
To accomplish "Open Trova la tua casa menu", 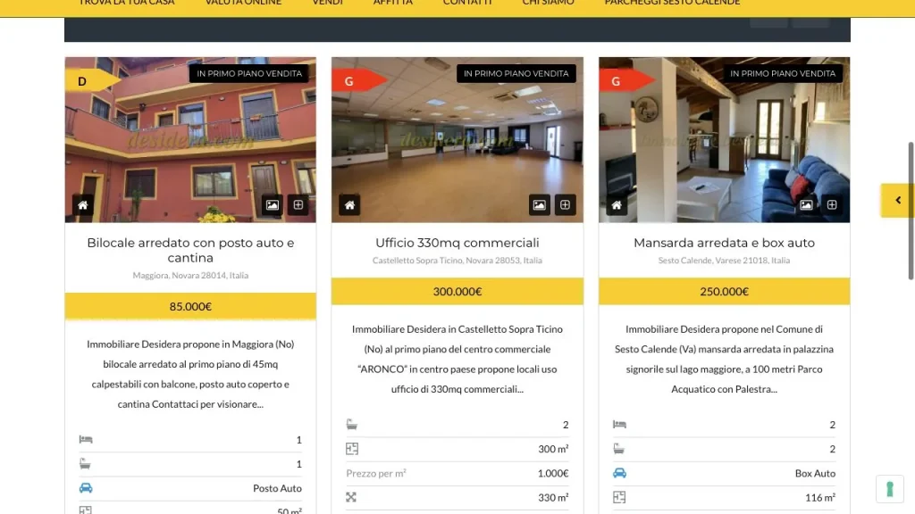I will click(x=127, y=3).
